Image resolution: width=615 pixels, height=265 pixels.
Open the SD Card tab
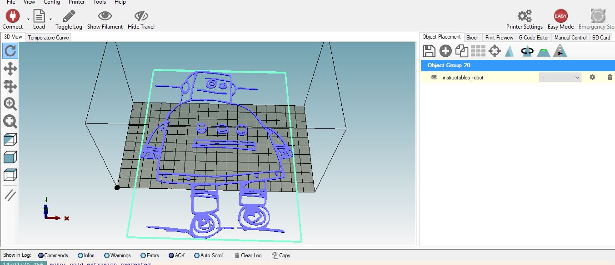click(x=601, y=38)
